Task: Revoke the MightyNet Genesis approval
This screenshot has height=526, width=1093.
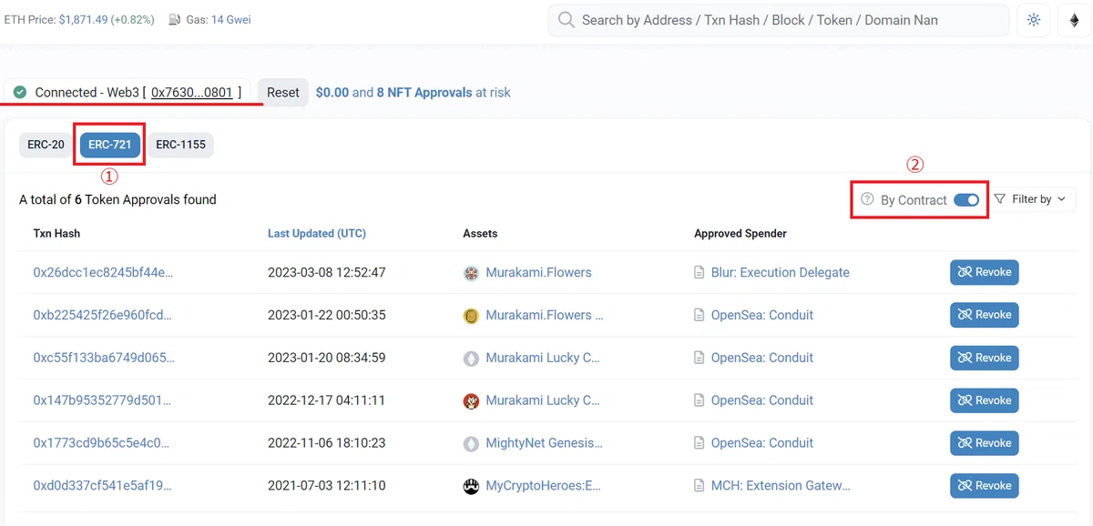Action: point(985,443)
